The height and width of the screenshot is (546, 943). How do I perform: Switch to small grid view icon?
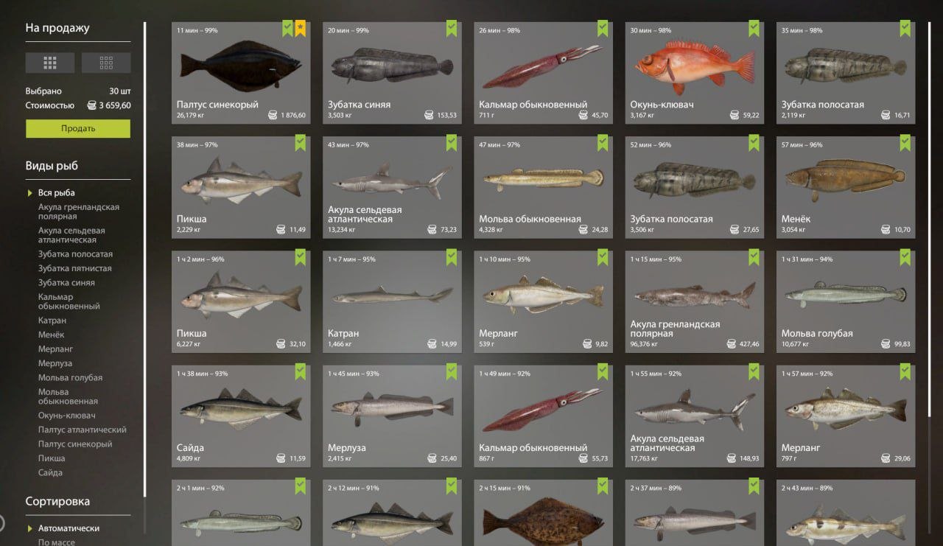(x=106, y=63)
